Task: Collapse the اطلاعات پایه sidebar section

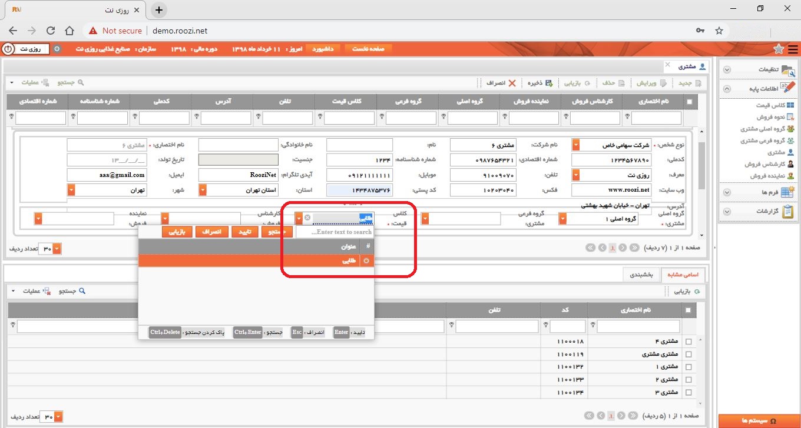Action: [x=727, y=89]
